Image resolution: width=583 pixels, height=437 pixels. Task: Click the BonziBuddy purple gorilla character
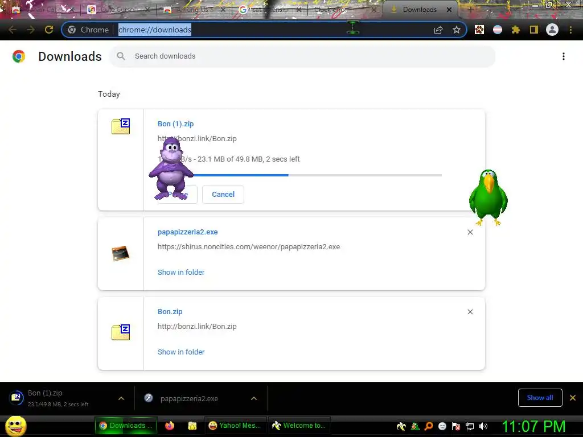pos(171,168)
